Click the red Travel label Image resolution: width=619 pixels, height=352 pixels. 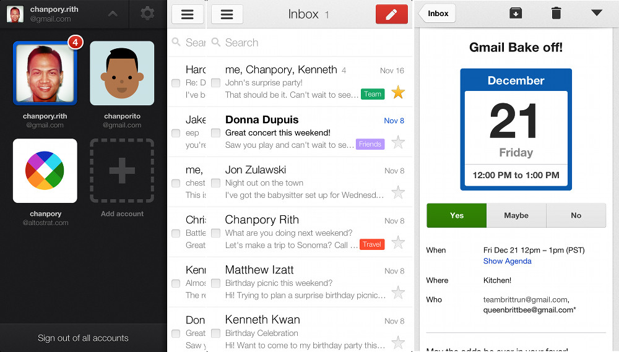click(372, 244)
